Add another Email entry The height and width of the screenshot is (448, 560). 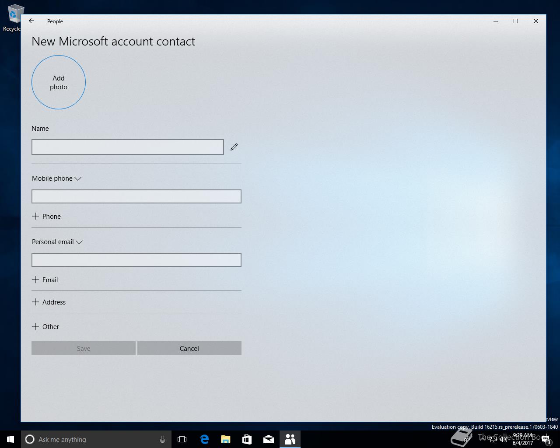[x=45, y=280]
